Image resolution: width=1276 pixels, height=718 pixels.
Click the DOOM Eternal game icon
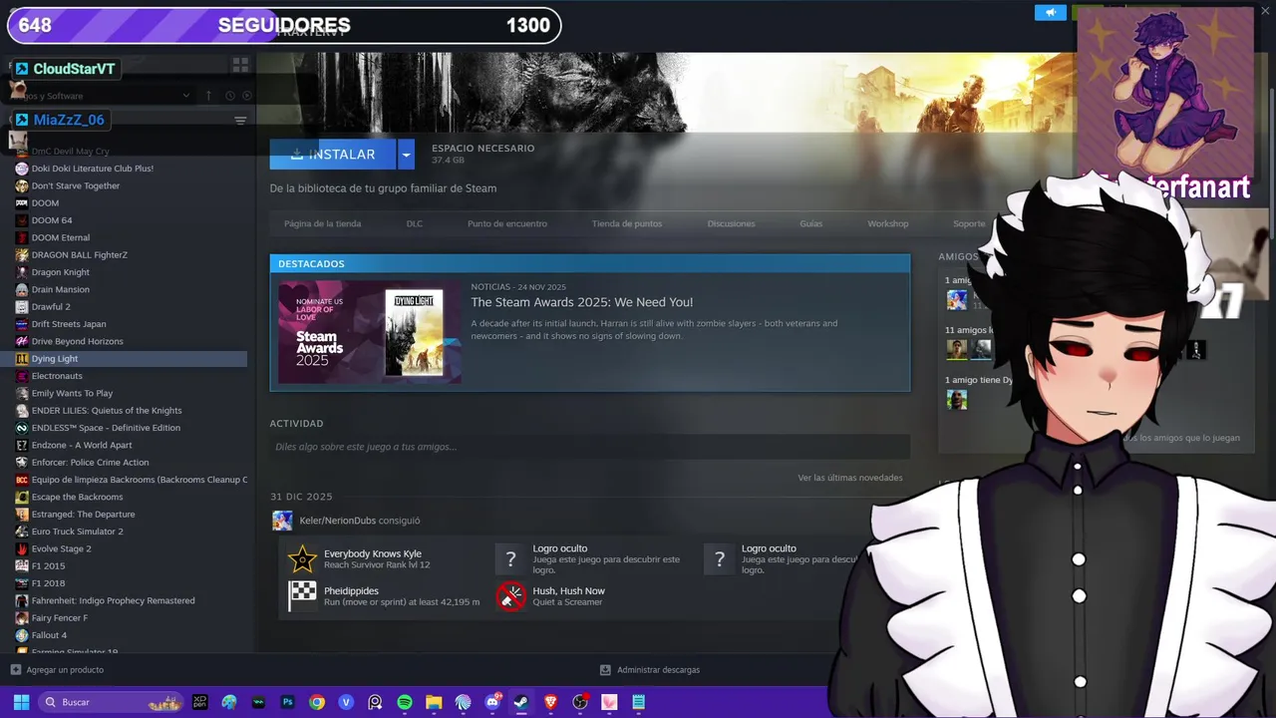22,237
